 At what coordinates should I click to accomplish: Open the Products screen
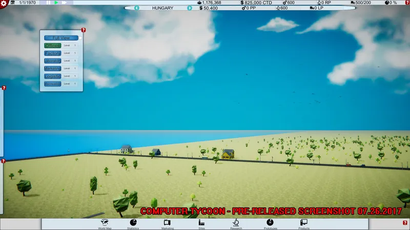tap(304, 224)
